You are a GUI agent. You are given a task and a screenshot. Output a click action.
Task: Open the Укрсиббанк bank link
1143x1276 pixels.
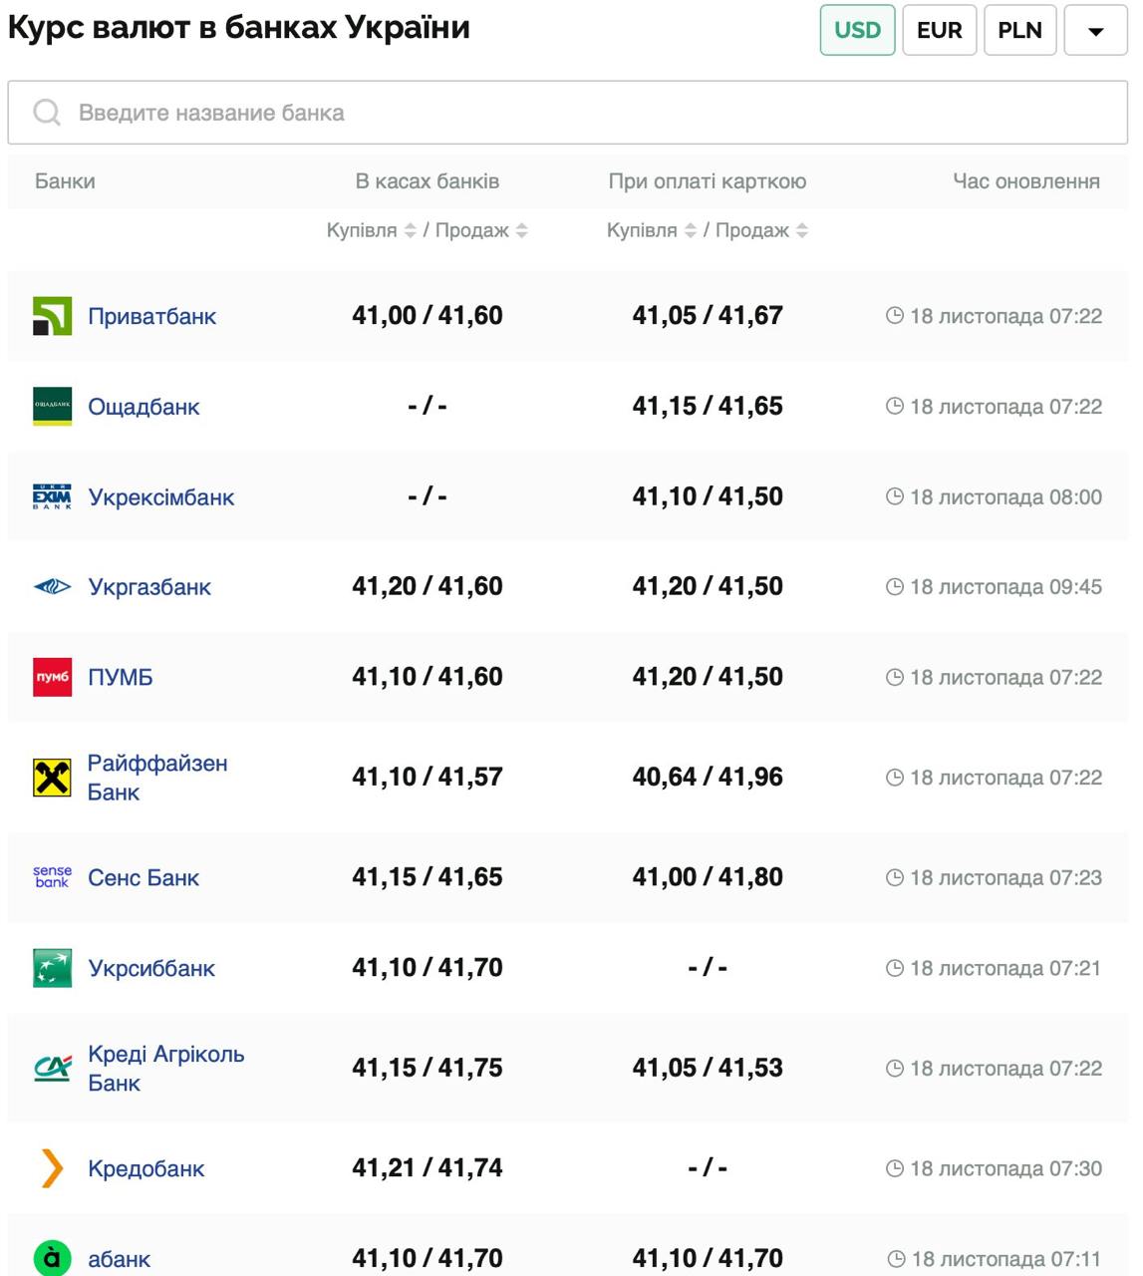(151, 968)
